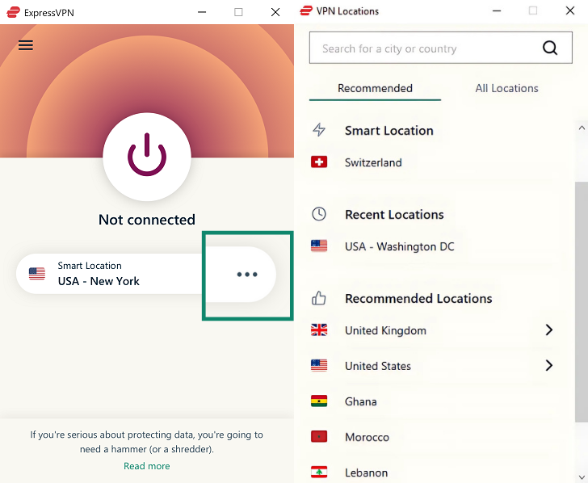This screenshot has width=588, height=483.
Task: Switch to the All Locations tab
Action: pyautogui.click(x=506, y=88)
